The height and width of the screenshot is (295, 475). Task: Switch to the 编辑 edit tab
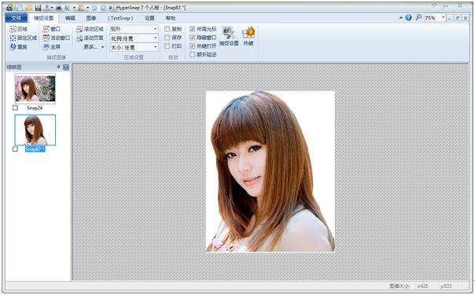[x=70, y=18]
